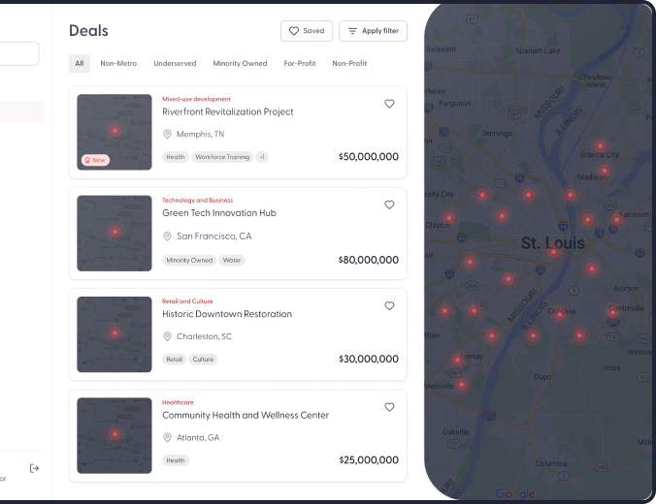Click the search field in the left sidebar
Viewport: 656px width, 504px height.
coord(19,53)
